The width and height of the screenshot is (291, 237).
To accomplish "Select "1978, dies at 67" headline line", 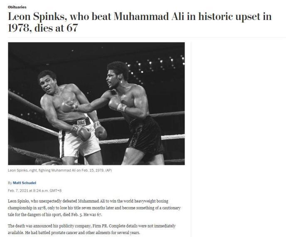I will 43,28.
